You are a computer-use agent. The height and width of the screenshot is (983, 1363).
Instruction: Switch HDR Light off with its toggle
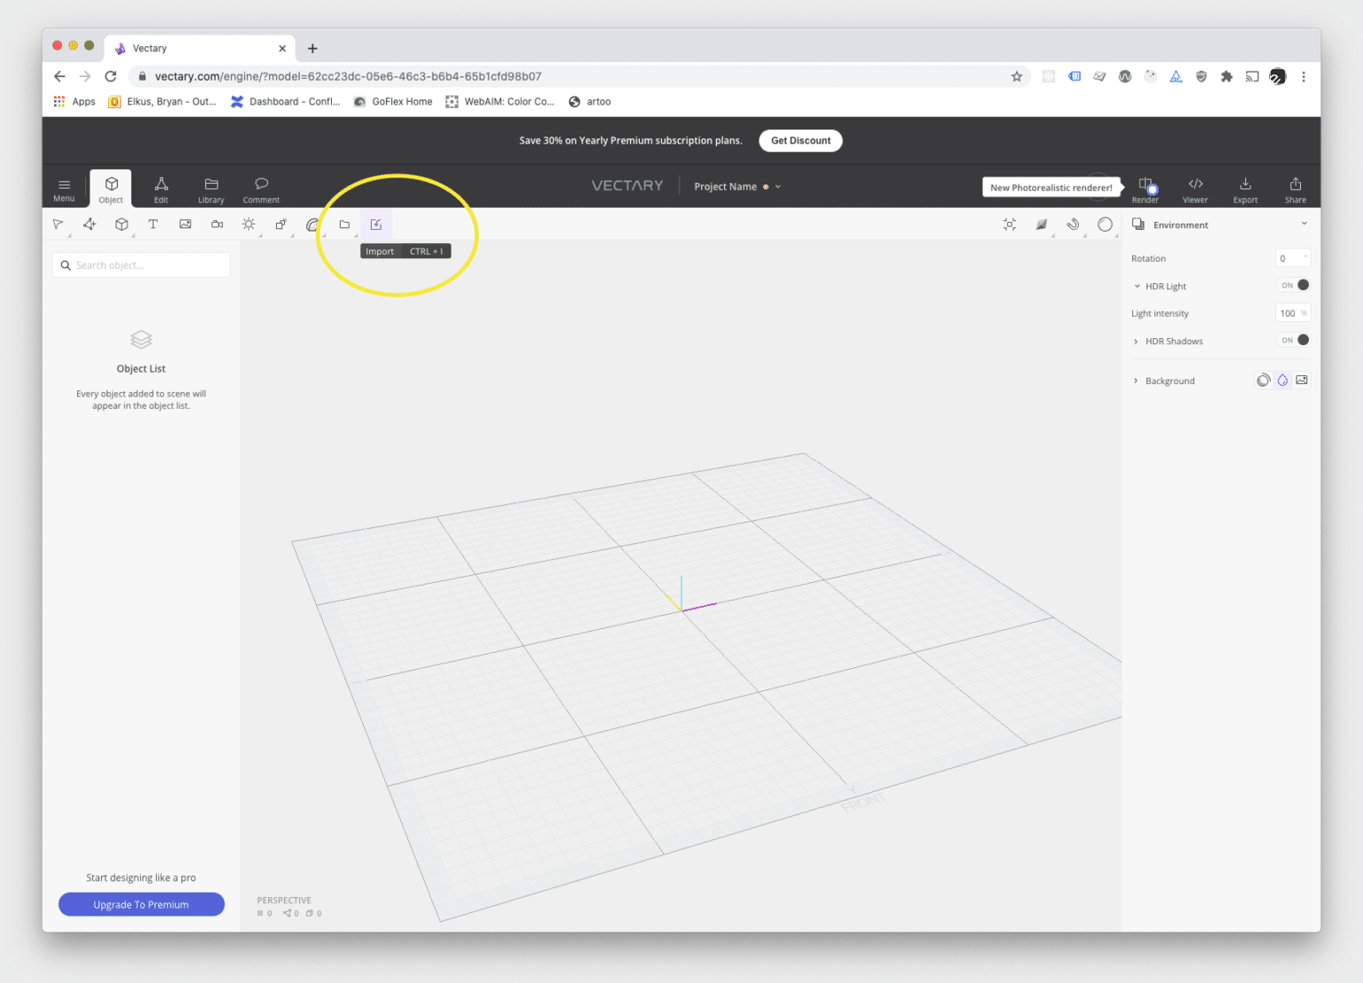[1294, 285]
